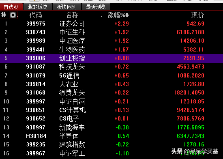This screenshot has width=223, height=159.
Task: Open the 最近浏览 tab
Action: pyautogui.click(x=96, y=7)
